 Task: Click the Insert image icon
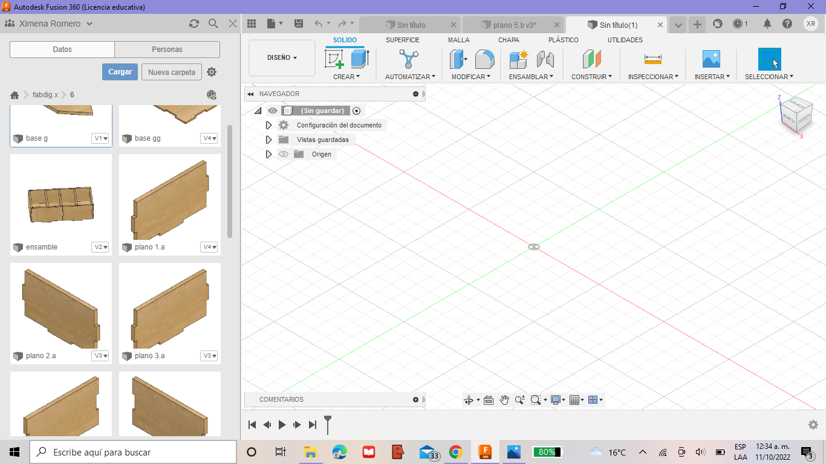point(711,59)
